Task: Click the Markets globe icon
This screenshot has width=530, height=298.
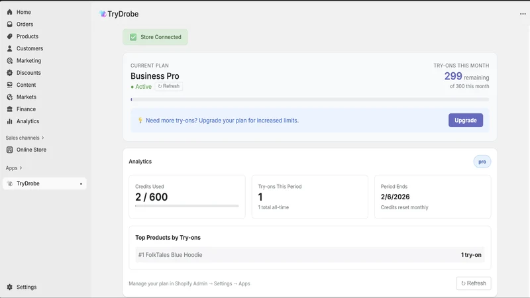Action: click(x=9, y=97)
